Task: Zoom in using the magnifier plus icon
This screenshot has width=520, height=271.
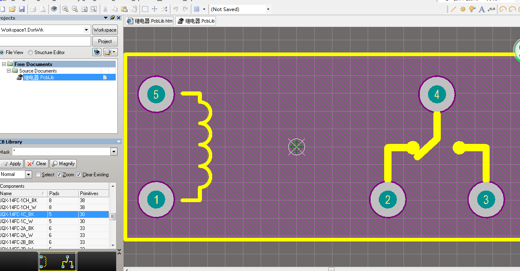Action: coord(66,9)
